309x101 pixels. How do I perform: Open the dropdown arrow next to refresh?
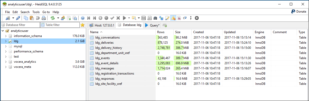pos(58,18)
